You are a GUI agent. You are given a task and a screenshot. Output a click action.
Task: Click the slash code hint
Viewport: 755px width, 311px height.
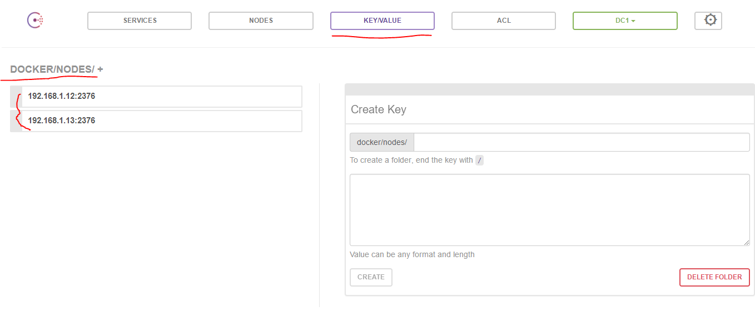(480, 160)
